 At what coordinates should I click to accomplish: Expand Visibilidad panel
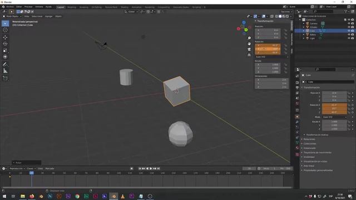(x=309, y=157)
